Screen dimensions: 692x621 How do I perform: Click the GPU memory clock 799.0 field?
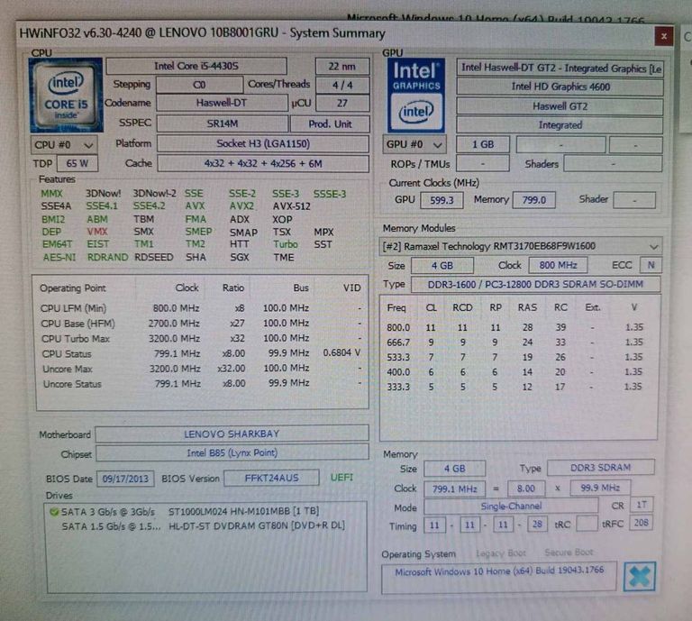(534, 200)
